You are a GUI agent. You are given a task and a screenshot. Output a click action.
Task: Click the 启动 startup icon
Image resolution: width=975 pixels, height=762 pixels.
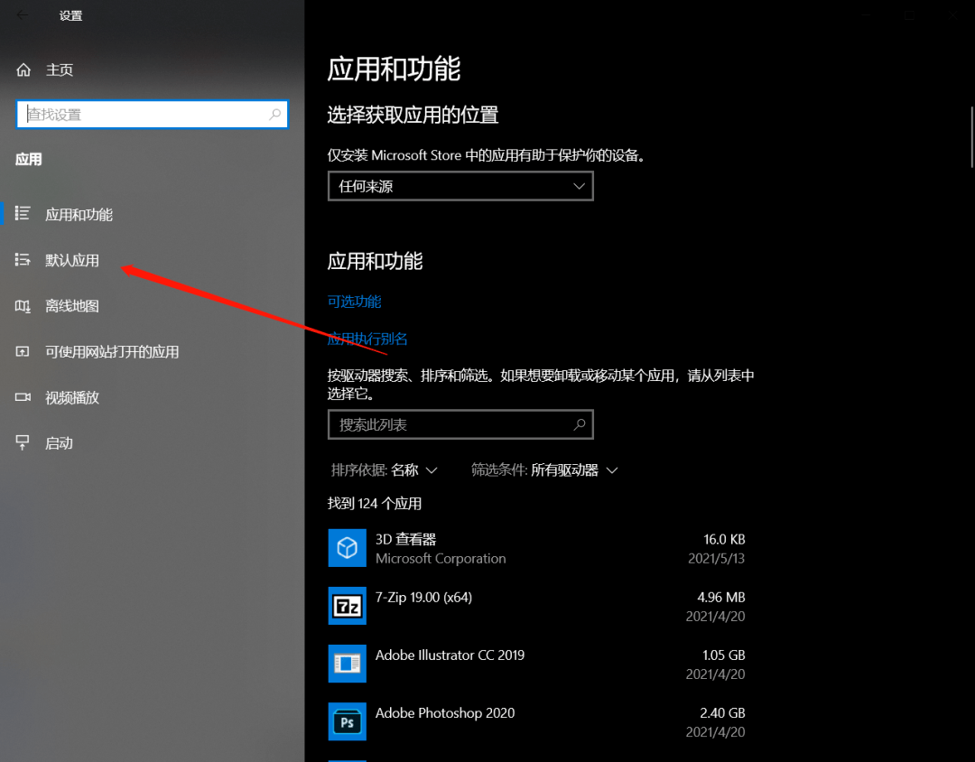point(23,442)
